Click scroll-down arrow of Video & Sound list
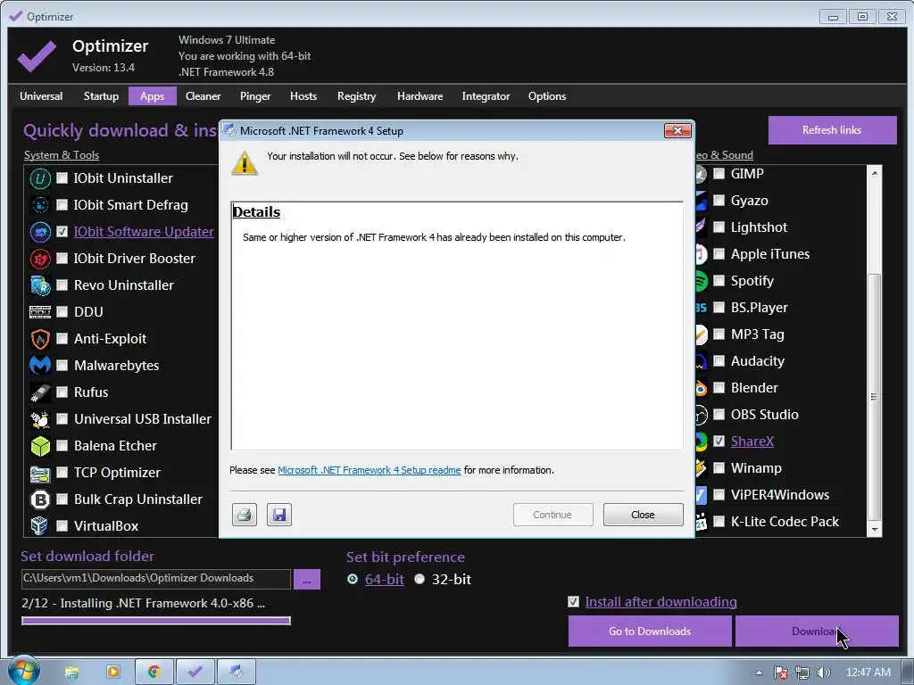 coord(875,530)
